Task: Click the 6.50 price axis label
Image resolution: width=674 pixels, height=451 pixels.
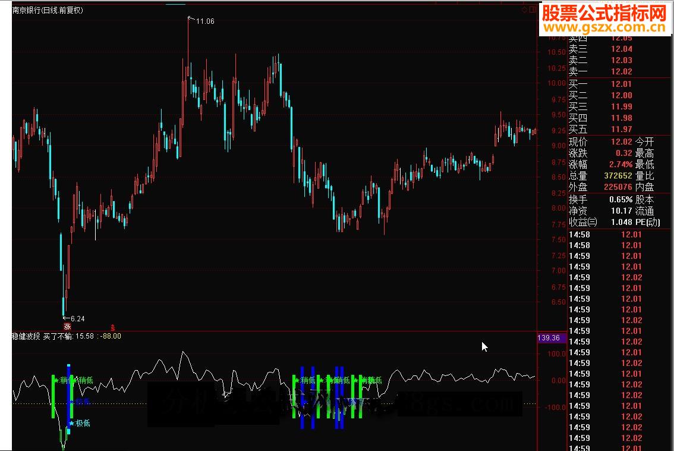Action: coord(558,302)
